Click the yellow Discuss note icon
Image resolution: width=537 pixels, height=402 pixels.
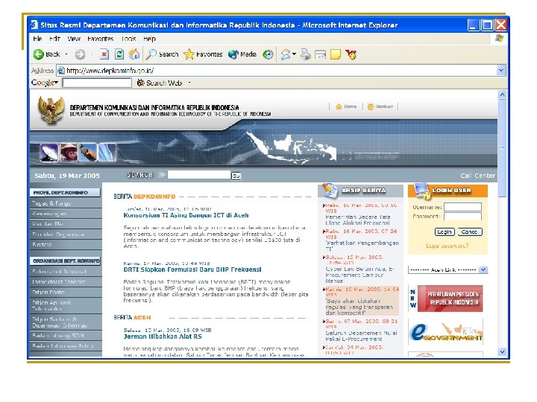click(336, 54)
